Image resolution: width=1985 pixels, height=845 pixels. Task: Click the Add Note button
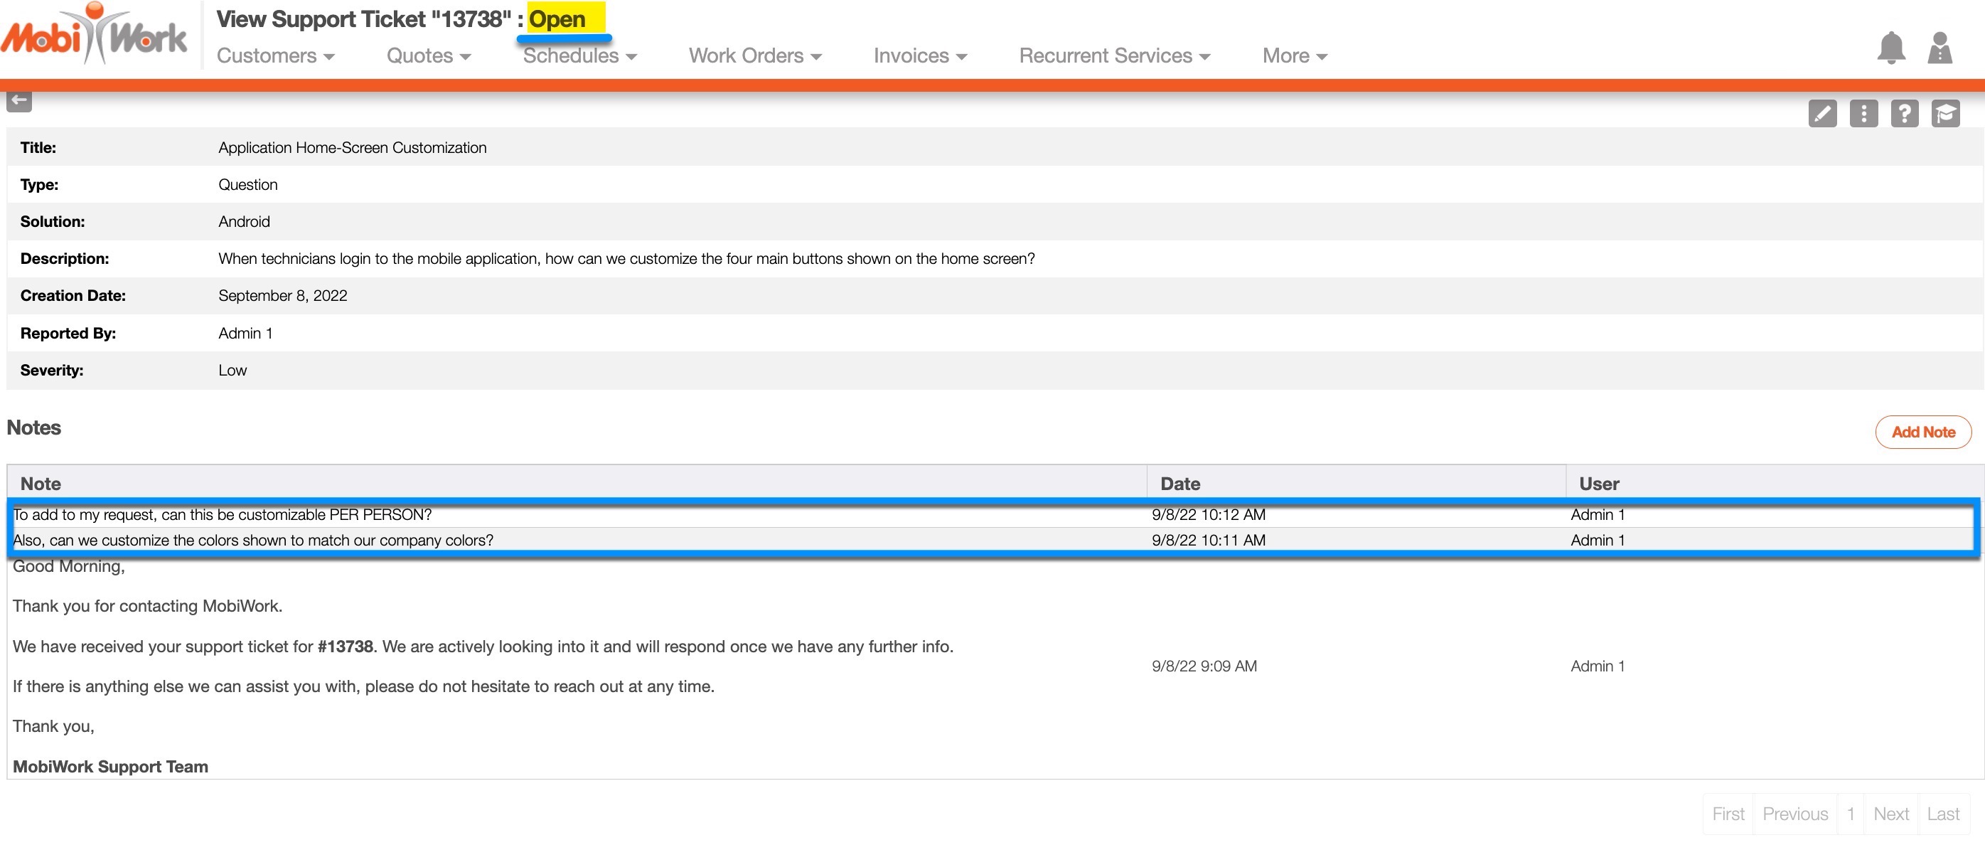point(1922,432)
